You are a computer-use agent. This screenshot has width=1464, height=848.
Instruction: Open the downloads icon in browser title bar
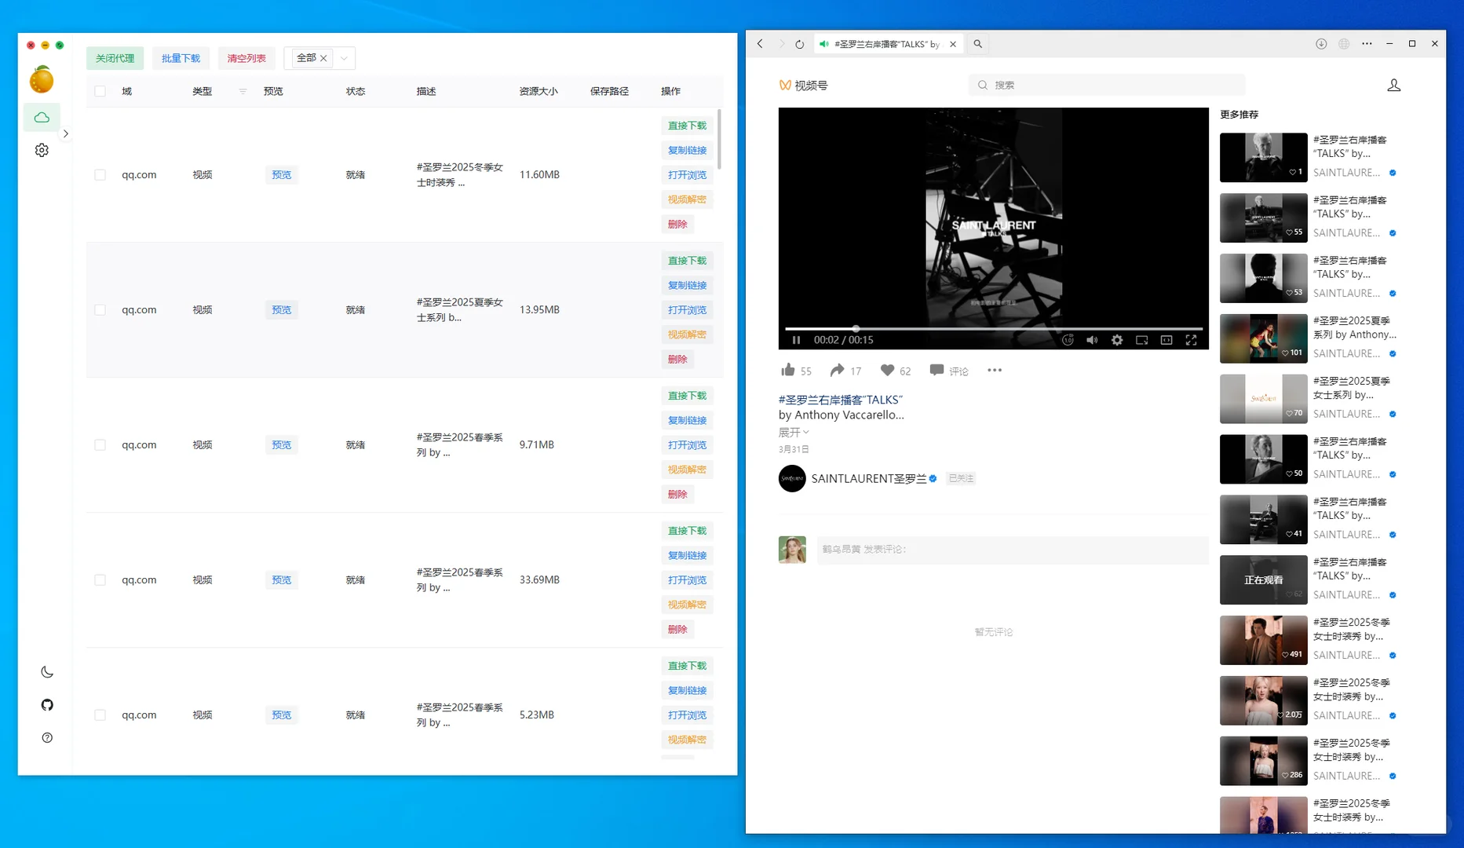1321,44
